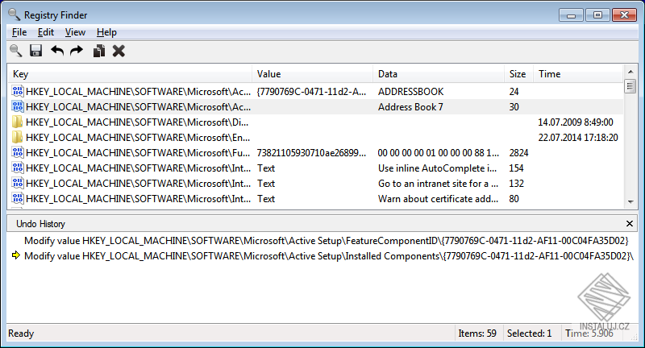Select the 14.07.2009 8:49:00 time cell
Screen dimensions: 645x348
(576, 122)
